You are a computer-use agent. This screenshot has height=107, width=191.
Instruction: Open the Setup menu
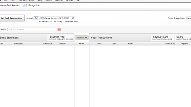[x=40, y=1]
